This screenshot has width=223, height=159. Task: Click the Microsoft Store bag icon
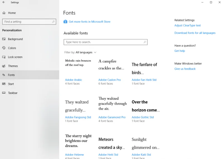point(65,22)
